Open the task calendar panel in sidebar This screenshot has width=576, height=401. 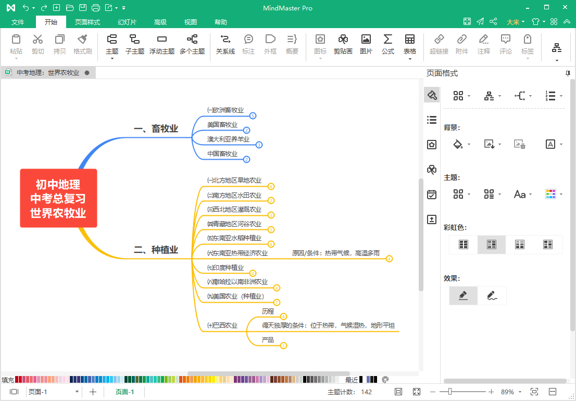pyautogui.click(x=432, y=195)
